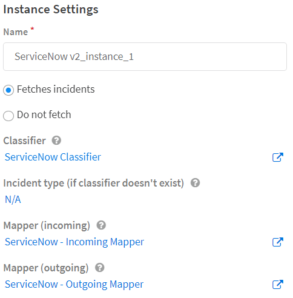Open Outgoing Mapper external link icon
The width and height of the screenshot is (293, 298).
[x=278, y=284]
